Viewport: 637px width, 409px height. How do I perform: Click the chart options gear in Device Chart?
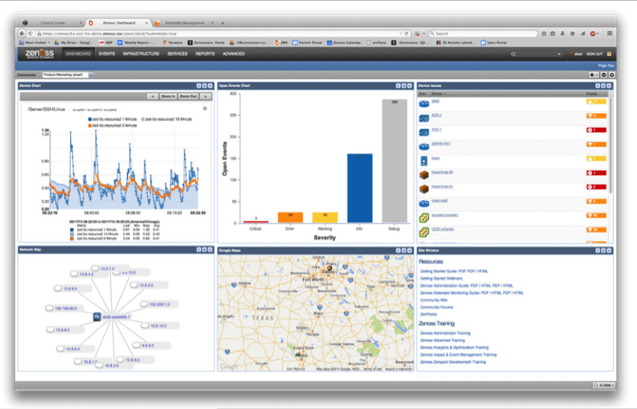[205, 108]
